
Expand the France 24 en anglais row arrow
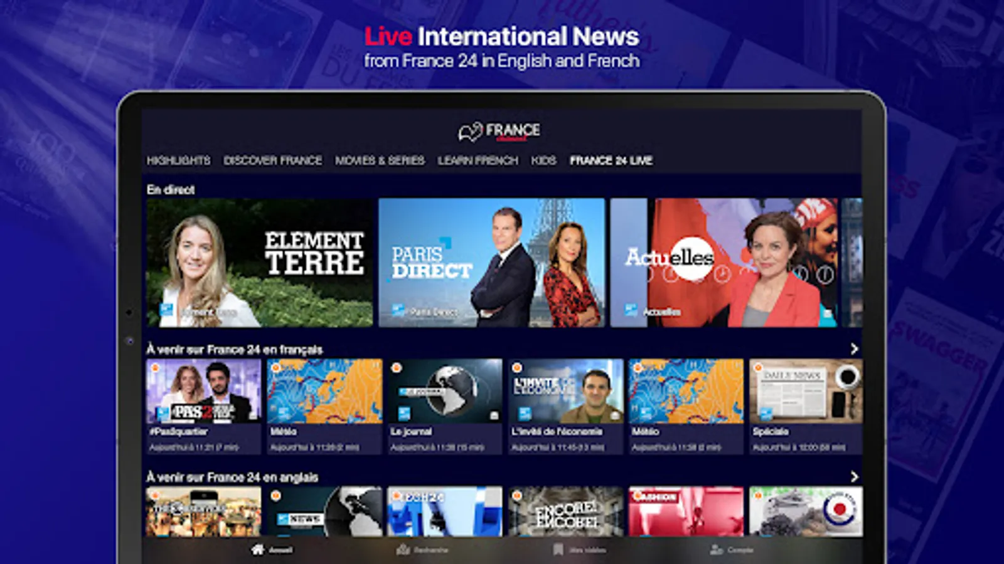[x=854, y=477]
